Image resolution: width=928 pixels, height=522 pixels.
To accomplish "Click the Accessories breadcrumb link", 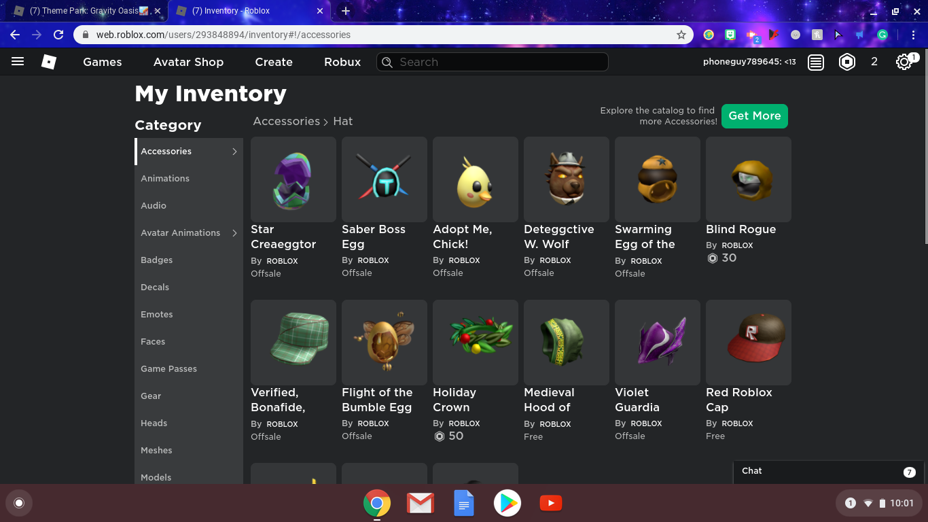I will 286,121.
